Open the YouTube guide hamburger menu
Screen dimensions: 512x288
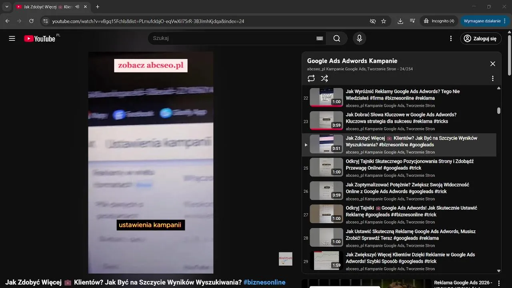[12, 38]
